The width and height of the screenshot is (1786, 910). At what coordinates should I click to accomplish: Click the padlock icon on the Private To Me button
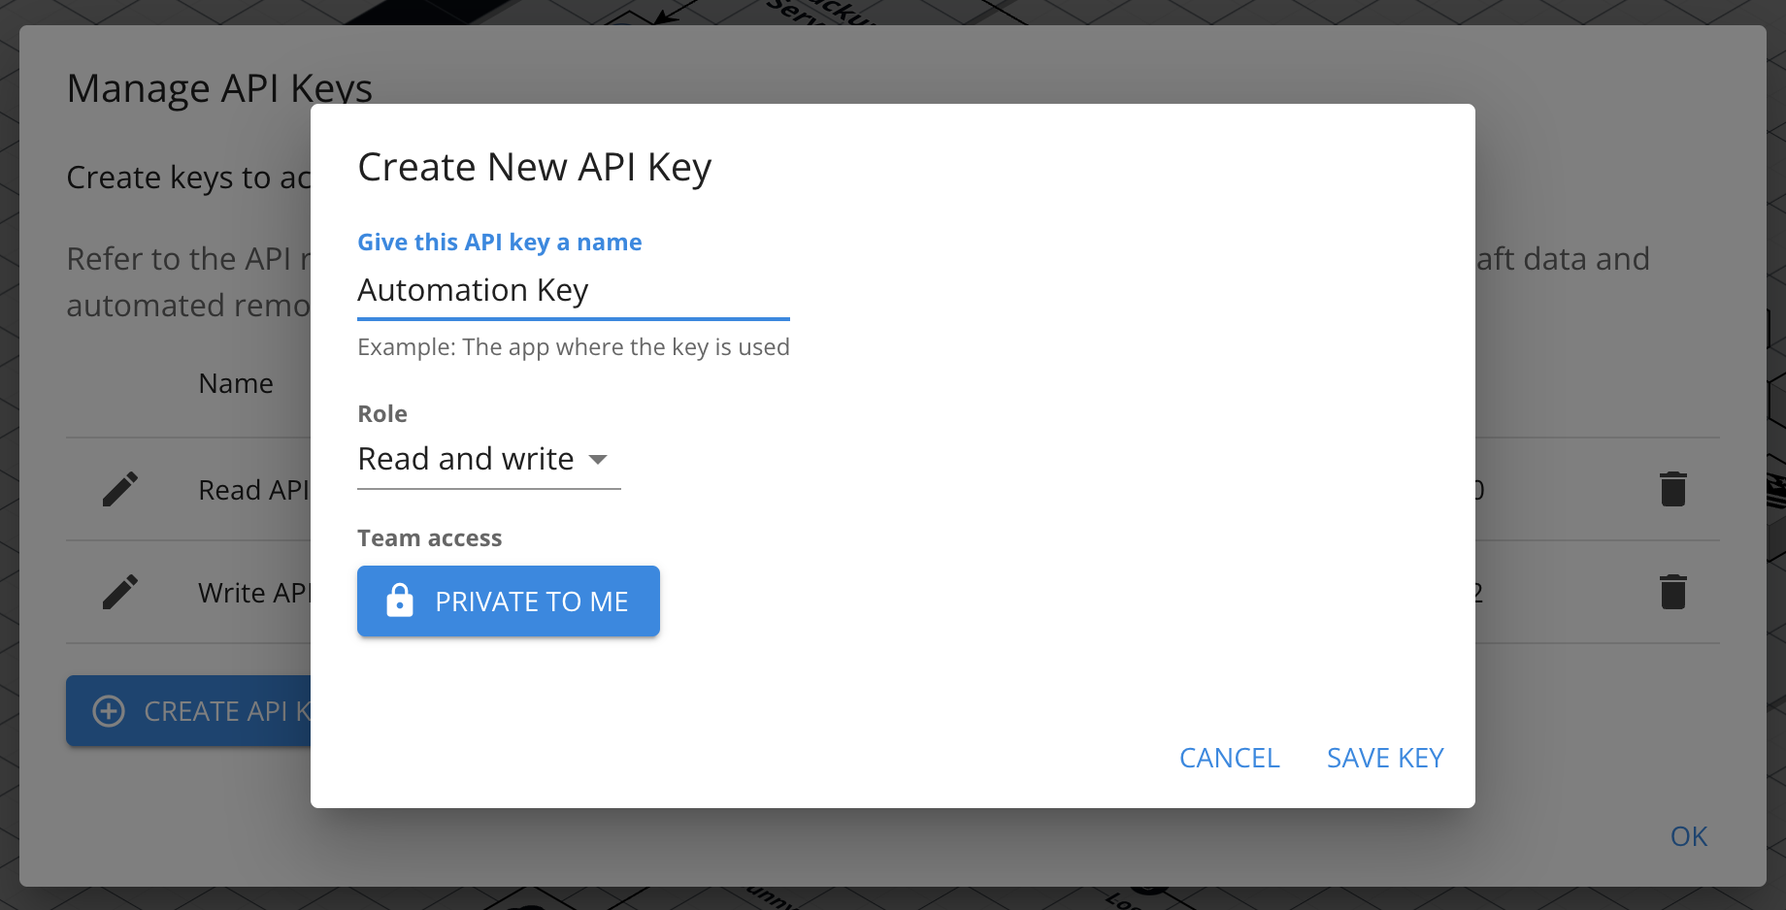pyautogui.click(x=398, y=601)
